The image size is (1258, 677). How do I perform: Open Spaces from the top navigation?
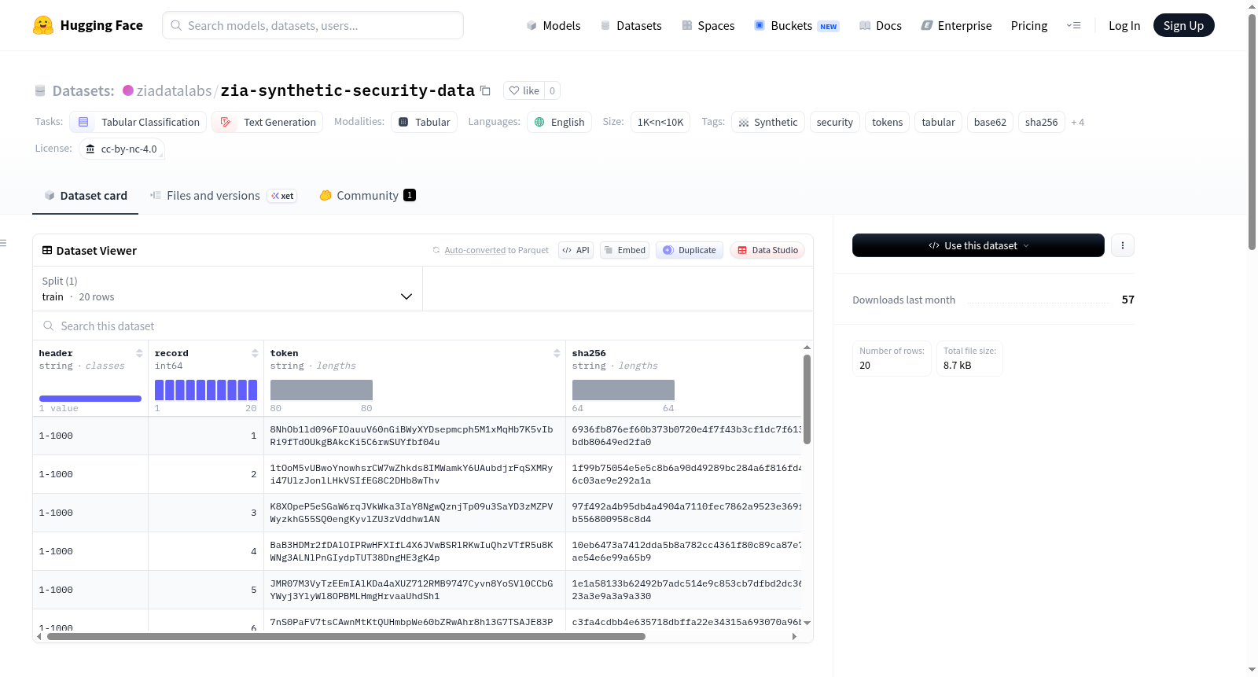coord(708,25)
